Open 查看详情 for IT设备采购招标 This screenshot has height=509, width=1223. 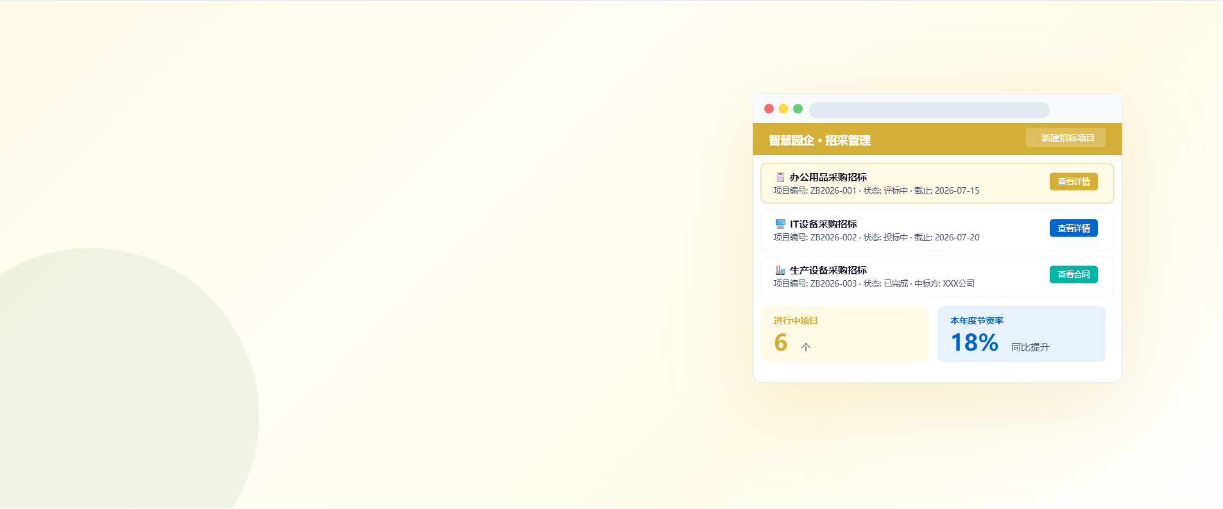pyautogui.click(x=1073, y=228)
